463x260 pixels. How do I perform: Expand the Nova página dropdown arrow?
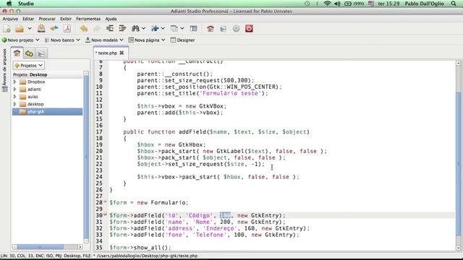pyautogui.click(x=163, y=40)
